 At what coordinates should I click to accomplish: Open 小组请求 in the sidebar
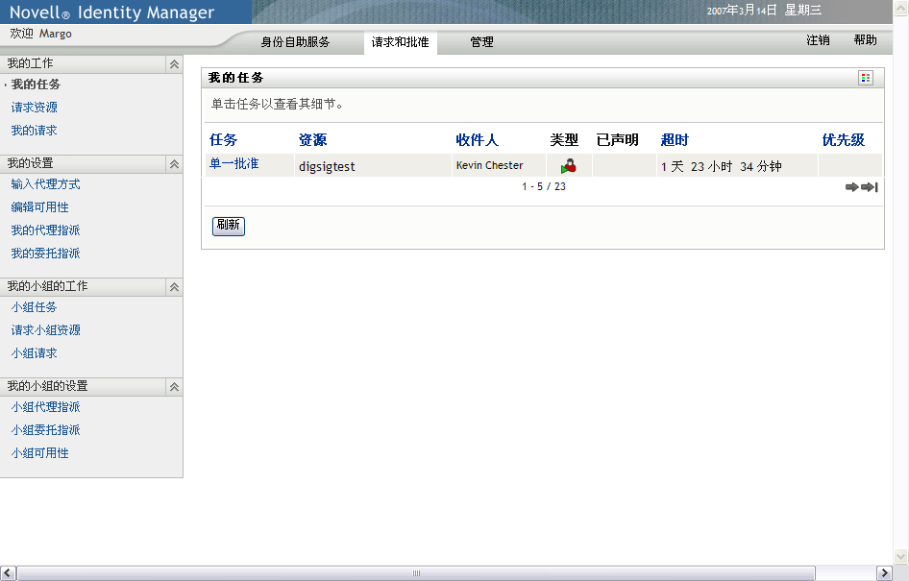(35, 353)
